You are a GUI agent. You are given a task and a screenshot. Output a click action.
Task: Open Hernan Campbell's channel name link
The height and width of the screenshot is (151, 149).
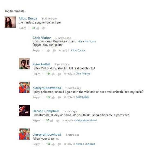click(x=46, y=111)
